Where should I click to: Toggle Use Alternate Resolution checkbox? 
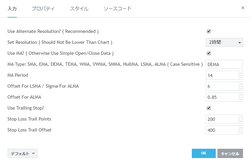[209, 31]
